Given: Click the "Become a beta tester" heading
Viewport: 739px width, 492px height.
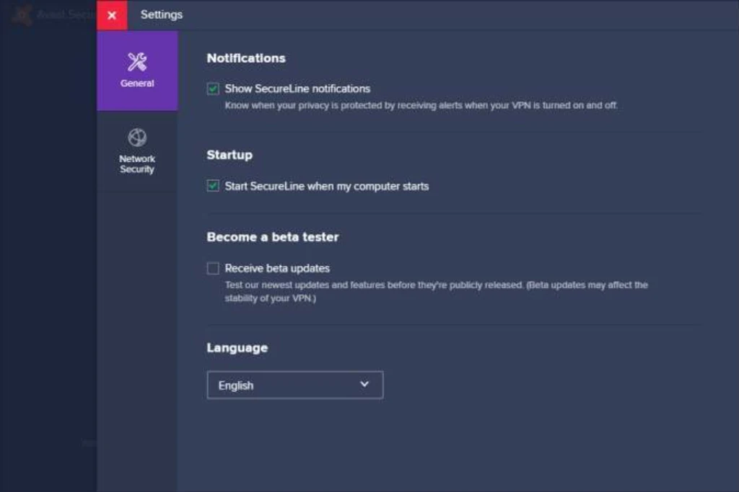Looking at the screenshot, I should (x=272, y=237).
